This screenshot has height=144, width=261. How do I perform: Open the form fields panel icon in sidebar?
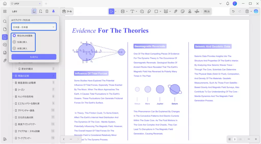(5, 53)
